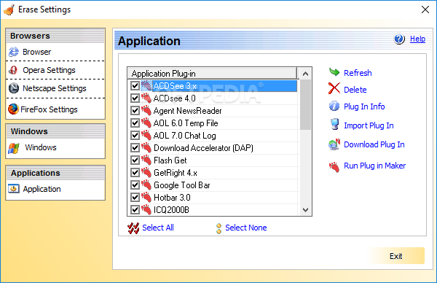Click the green Refresh arrow icon
The width and height of the screenshot is (437, 283).
click(334, 72)
